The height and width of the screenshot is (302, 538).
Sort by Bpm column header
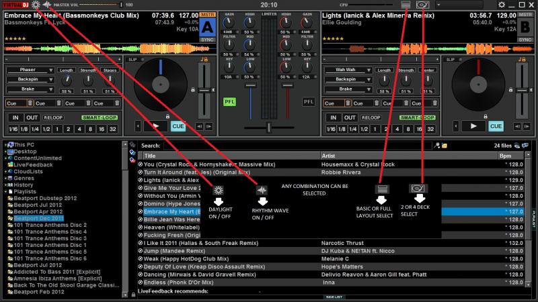point(511,156)
